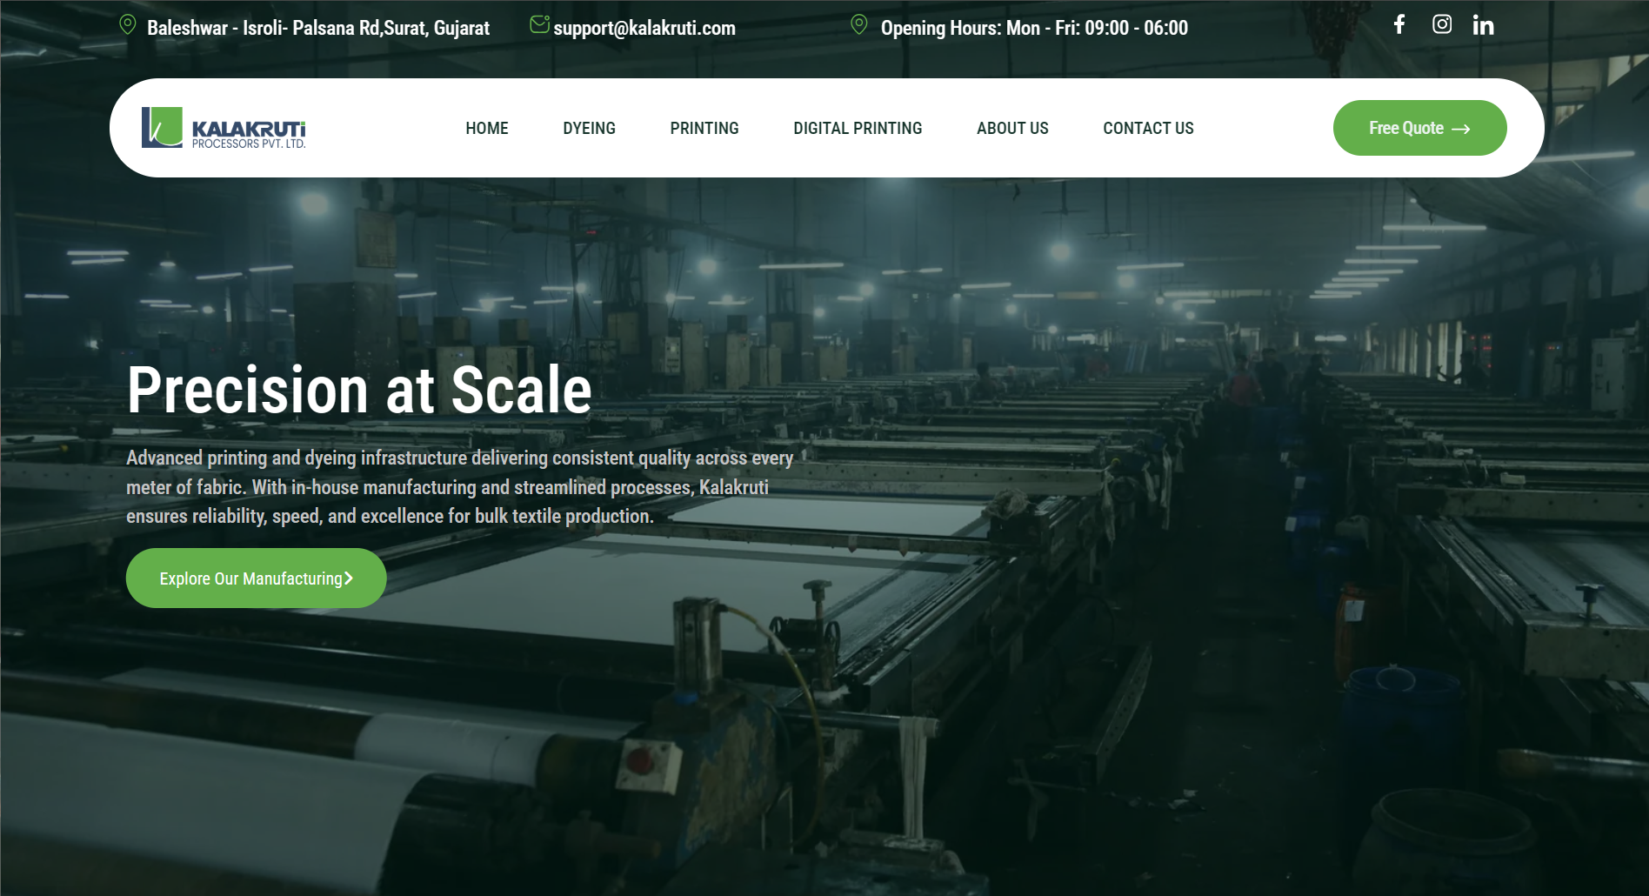This screenshot has height=896, width=1649.
Task: Go to the HOME menu item
Action: [486, 129]
